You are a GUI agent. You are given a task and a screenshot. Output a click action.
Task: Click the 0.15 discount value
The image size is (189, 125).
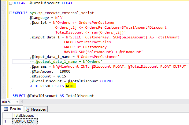tap(62, 76)
